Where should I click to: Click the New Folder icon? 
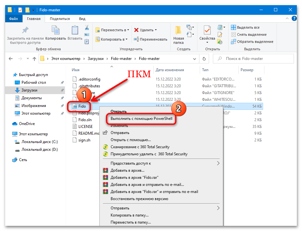tap(178, 31)
